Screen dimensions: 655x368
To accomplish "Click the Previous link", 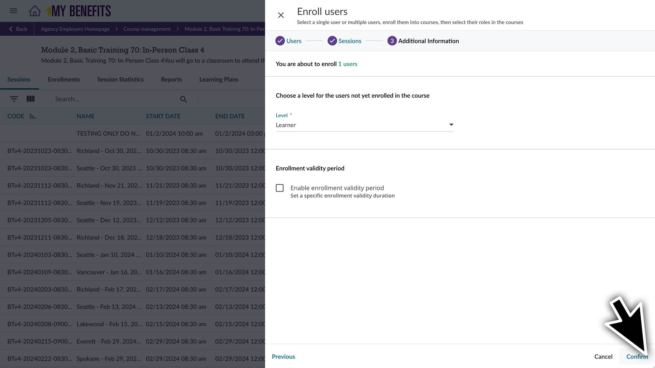I will point(283,356).
